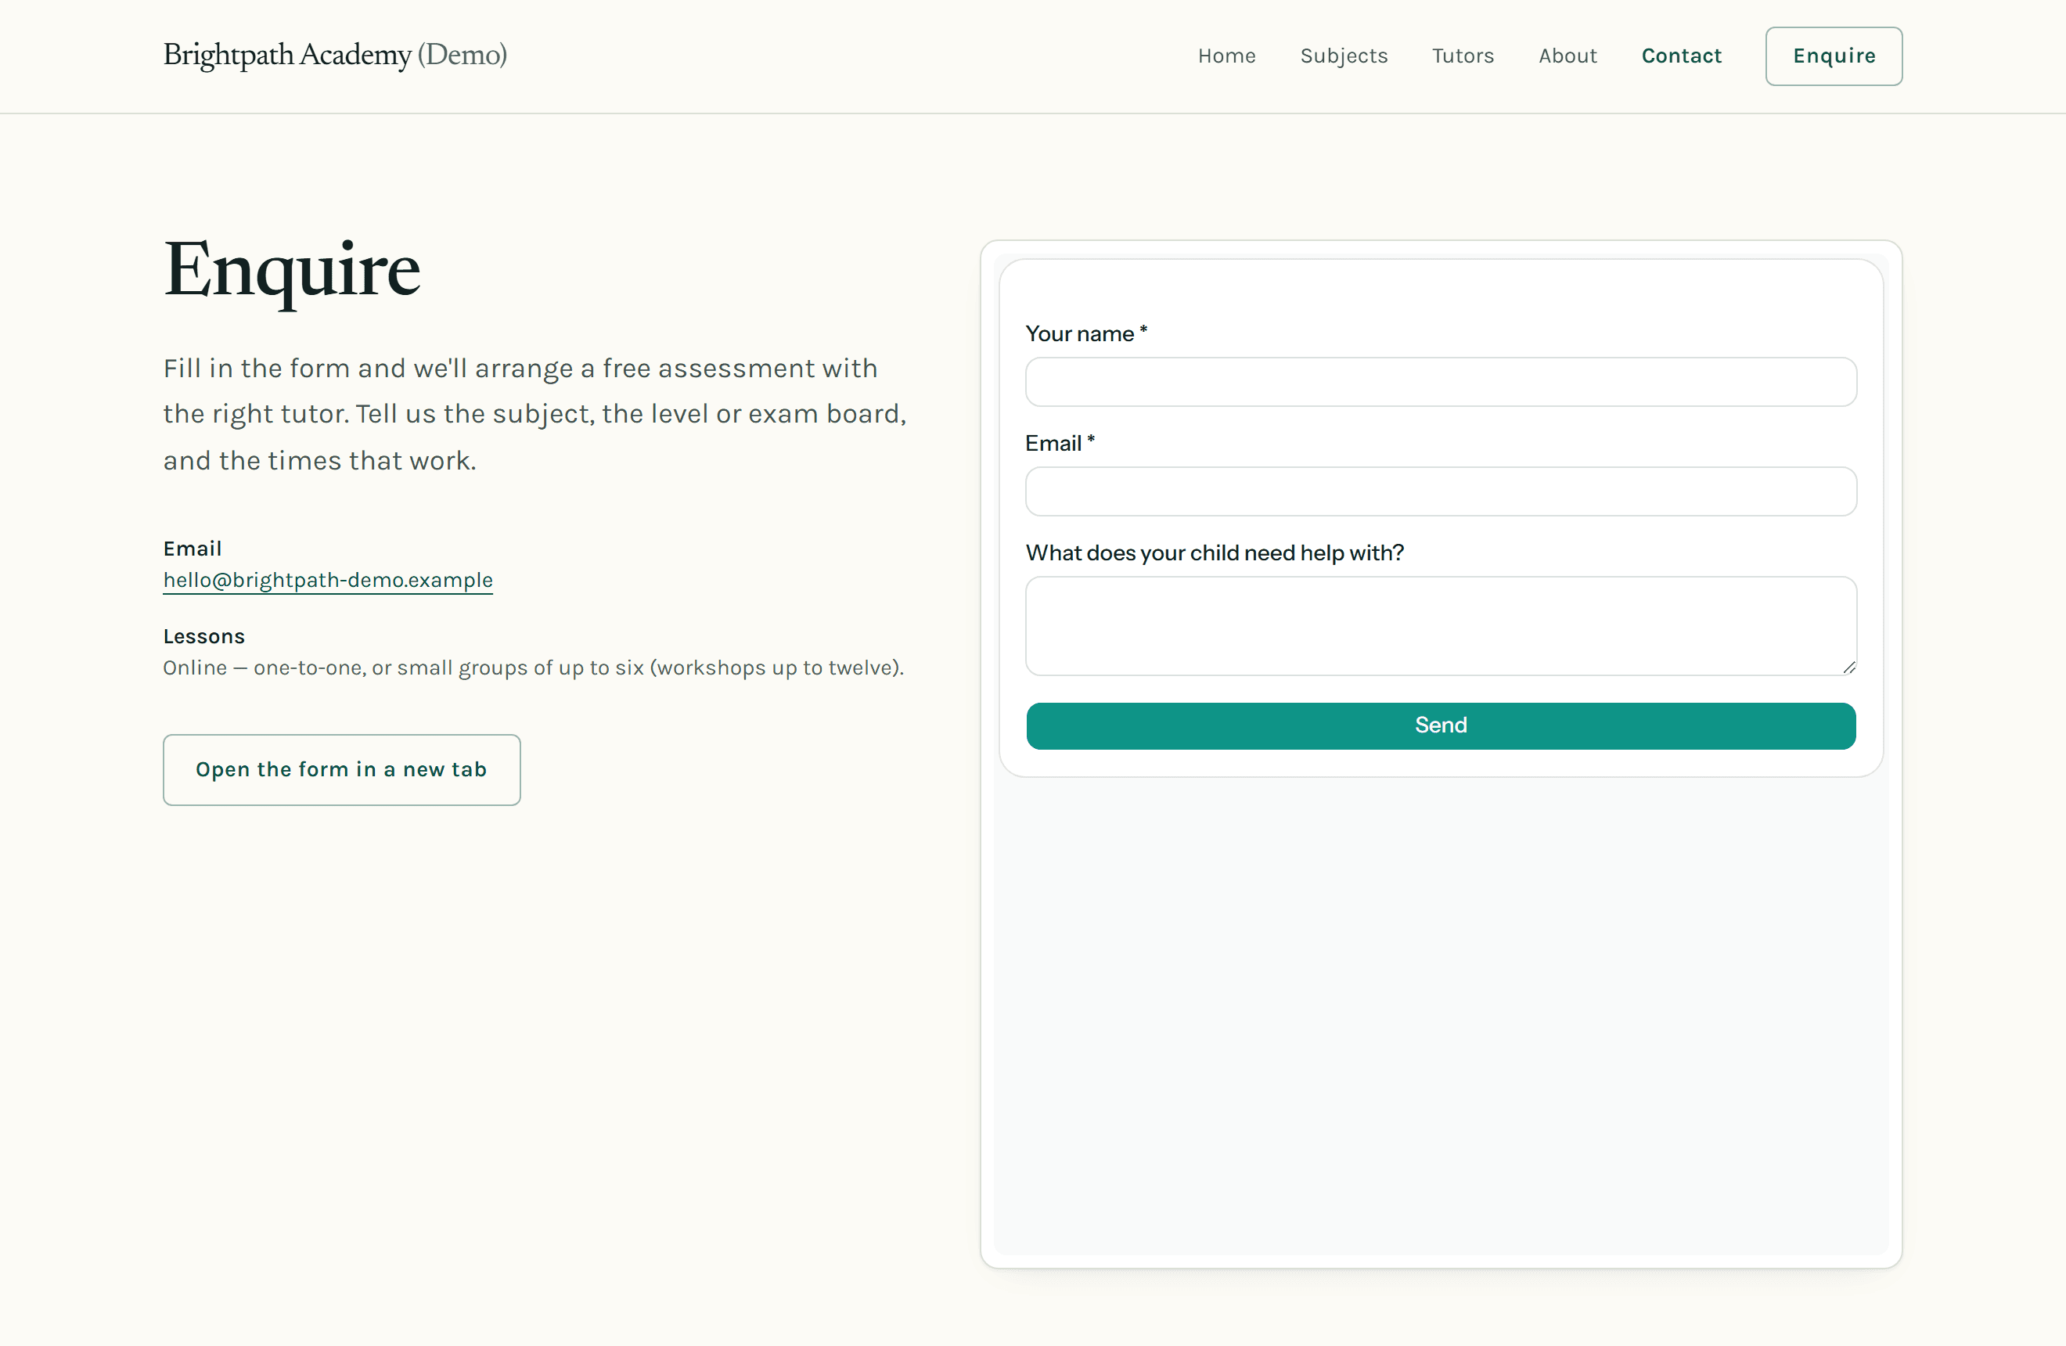
Task: Click 'What does your child need help with?' label
Action: tap(1215, 552)
